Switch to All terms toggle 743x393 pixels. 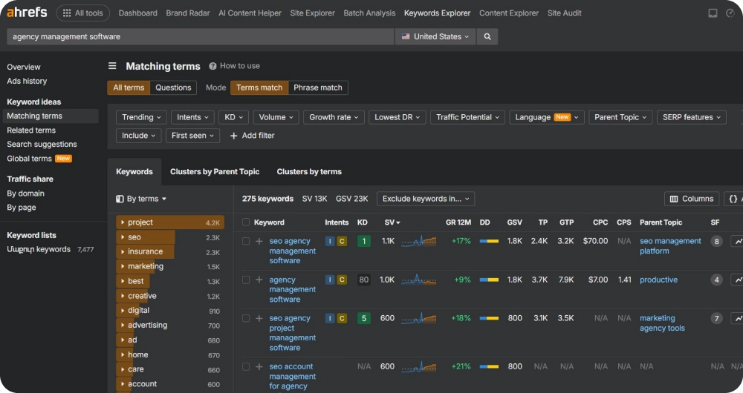tap(129, 87)
